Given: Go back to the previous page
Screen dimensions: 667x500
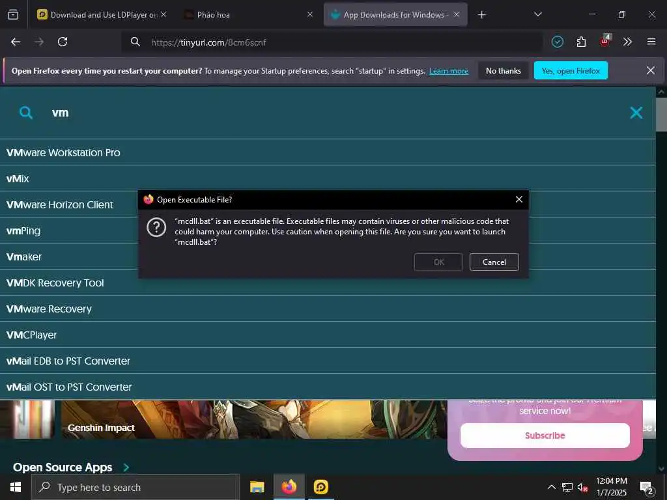Looking at the screenshot, I should tap(16, 42).
